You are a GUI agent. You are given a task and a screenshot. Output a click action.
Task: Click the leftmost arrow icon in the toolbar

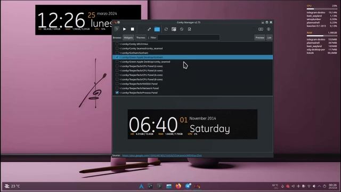click(117, 29)
